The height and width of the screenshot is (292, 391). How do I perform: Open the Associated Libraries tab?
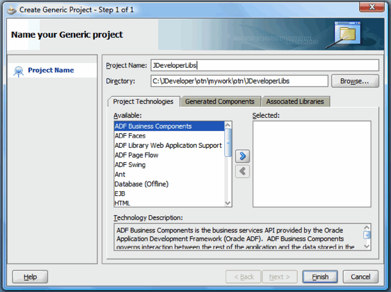pos(295,102)
